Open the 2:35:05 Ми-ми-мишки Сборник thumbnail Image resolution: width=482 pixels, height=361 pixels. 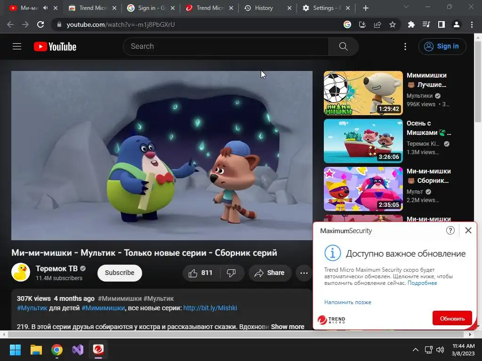pos(363,189)
